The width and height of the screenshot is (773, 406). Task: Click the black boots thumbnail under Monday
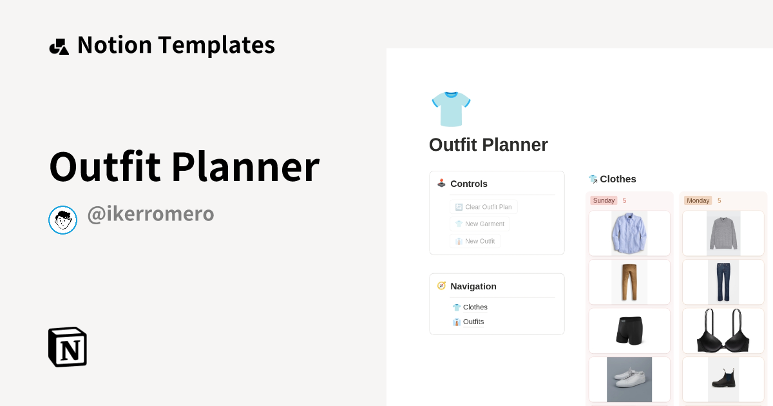pos(723,379)
